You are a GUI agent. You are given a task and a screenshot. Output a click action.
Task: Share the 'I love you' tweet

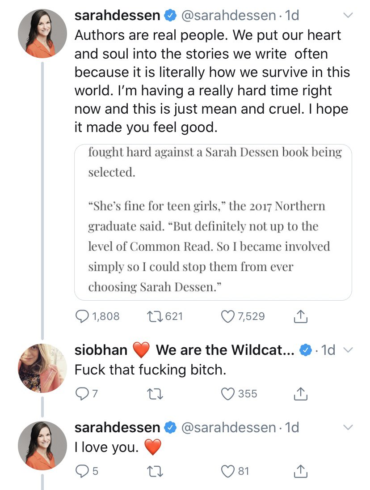point(301,471)
